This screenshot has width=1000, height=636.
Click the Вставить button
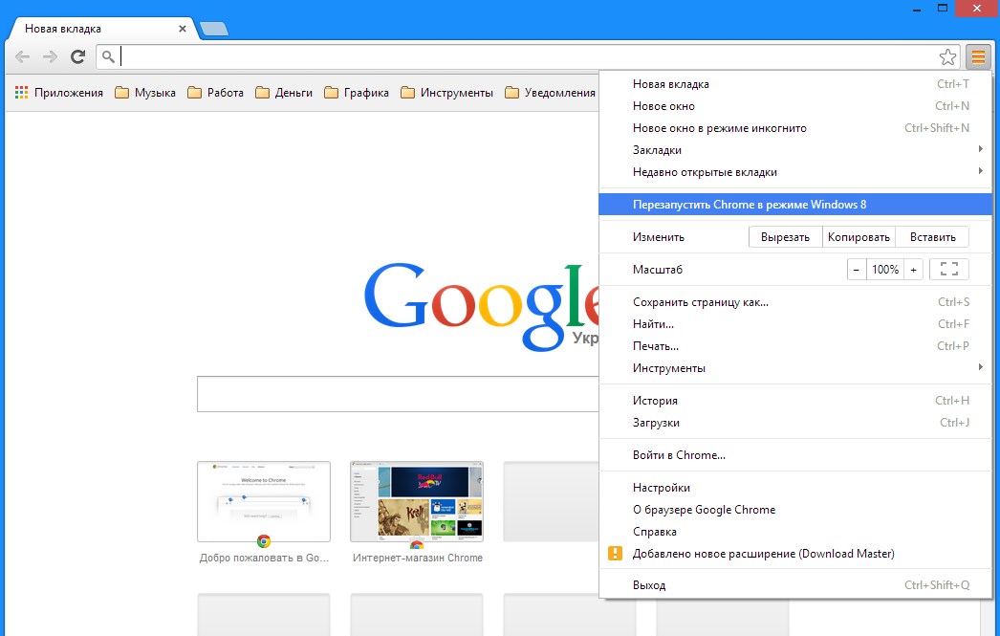click(932, 236)
